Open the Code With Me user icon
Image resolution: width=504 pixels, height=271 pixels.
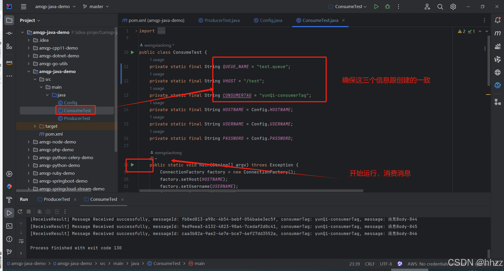[427, 7]
